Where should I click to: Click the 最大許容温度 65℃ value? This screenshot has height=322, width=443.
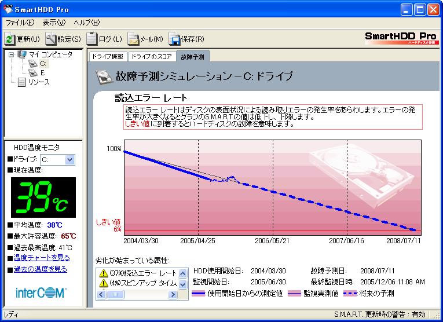[x=68, y=236]
